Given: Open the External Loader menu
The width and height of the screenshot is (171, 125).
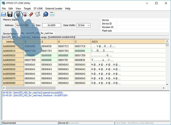Looking at the screenshot, I should pyautogui.click(x=54, y=9).
